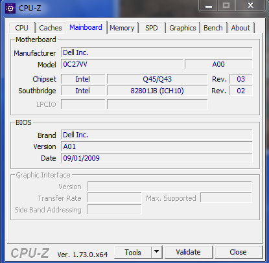
Task: Click chipset revision value 03
Action: pos(241,79)
